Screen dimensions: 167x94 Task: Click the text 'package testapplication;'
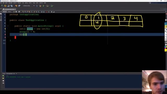pyautogui.click(x=24, y=15)
